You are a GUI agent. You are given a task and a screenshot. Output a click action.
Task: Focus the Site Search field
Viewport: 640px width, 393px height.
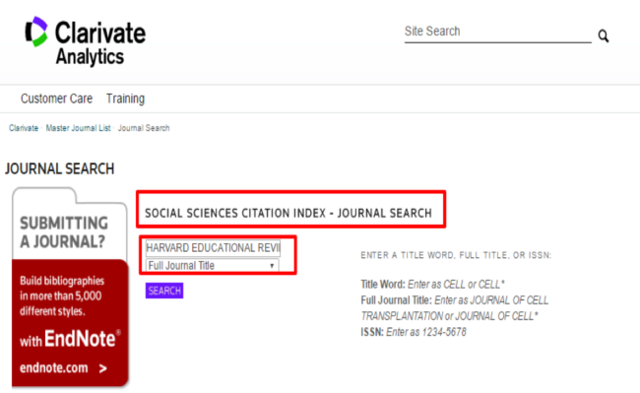coord(497,32)
